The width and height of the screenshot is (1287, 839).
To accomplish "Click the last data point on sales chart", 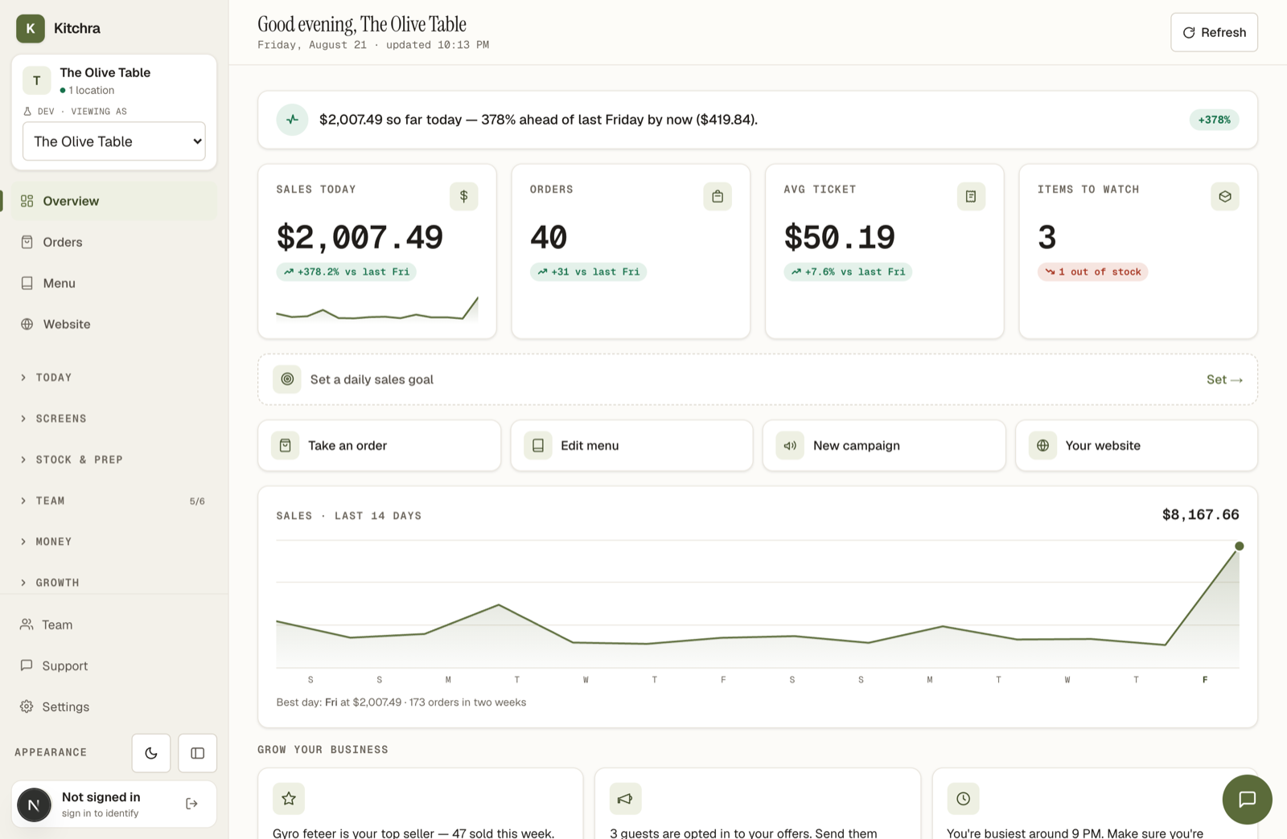I will click(x=1239, y=546).
